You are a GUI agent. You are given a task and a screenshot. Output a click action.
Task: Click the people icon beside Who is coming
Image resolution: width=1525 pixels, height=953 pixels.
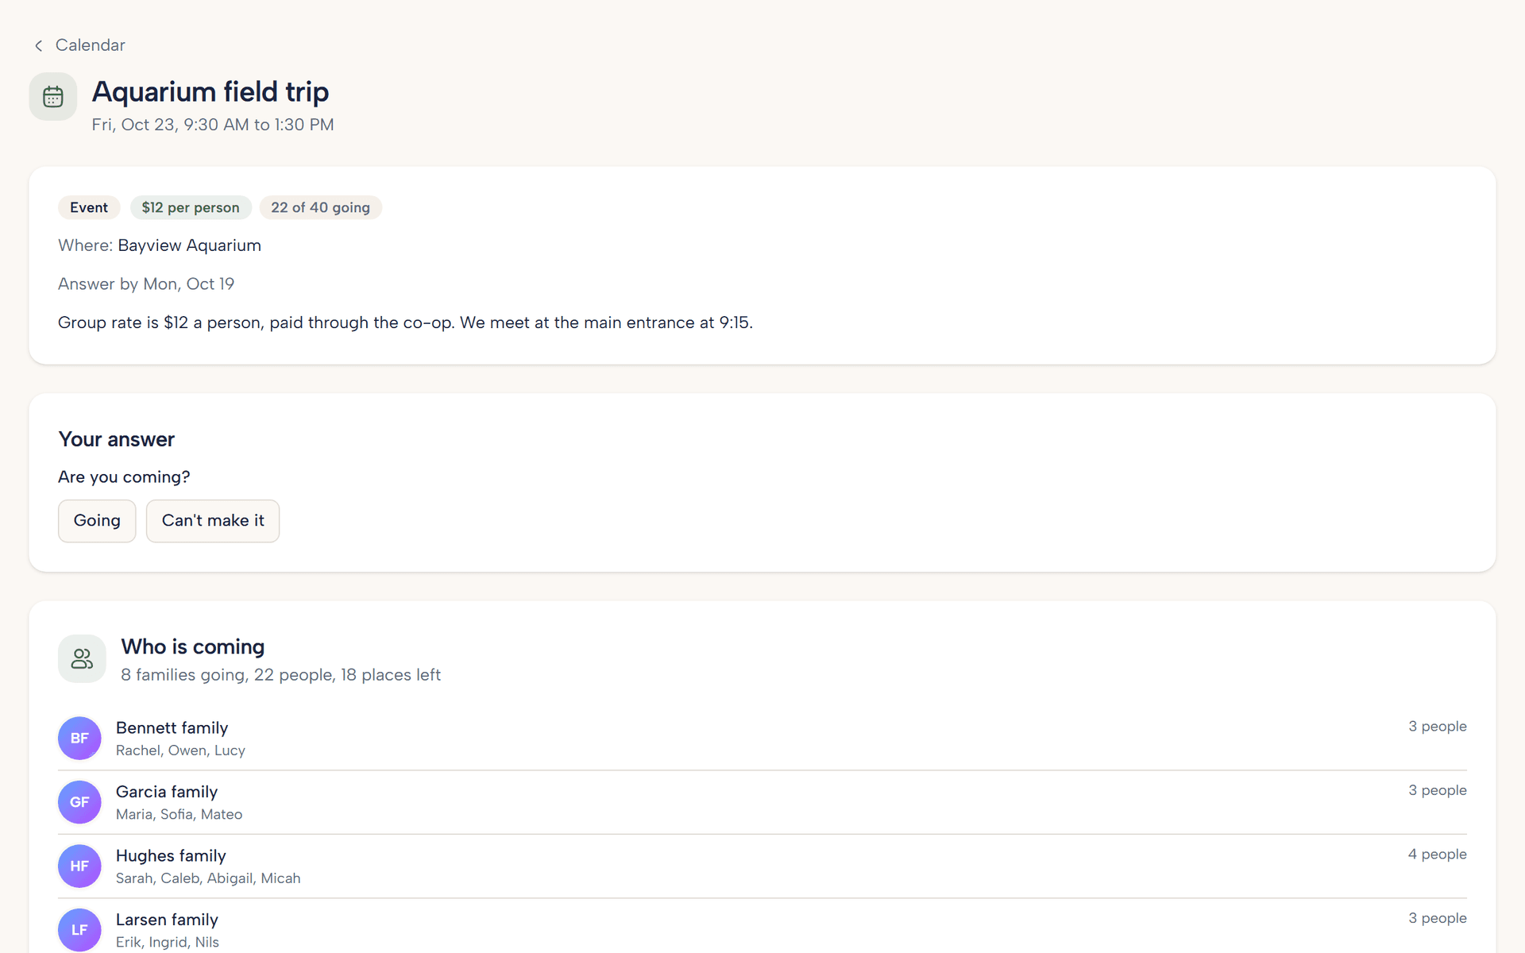[x=82, y=658]
